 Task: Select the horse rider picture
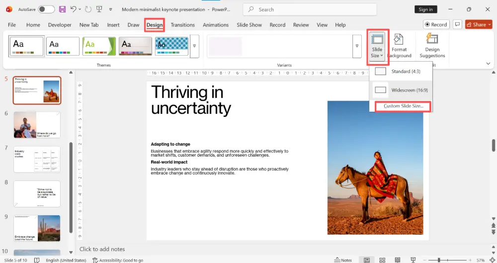375,168
